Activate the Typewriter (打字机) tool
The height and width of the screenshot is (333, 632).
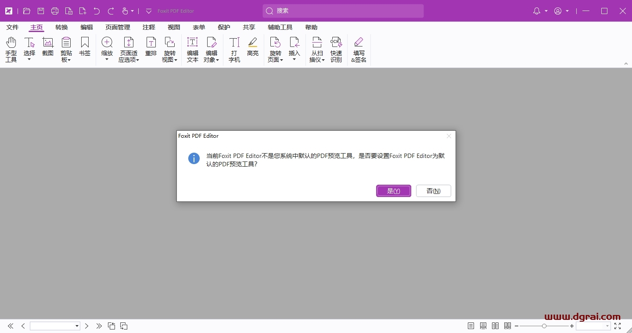coord(234,48)
